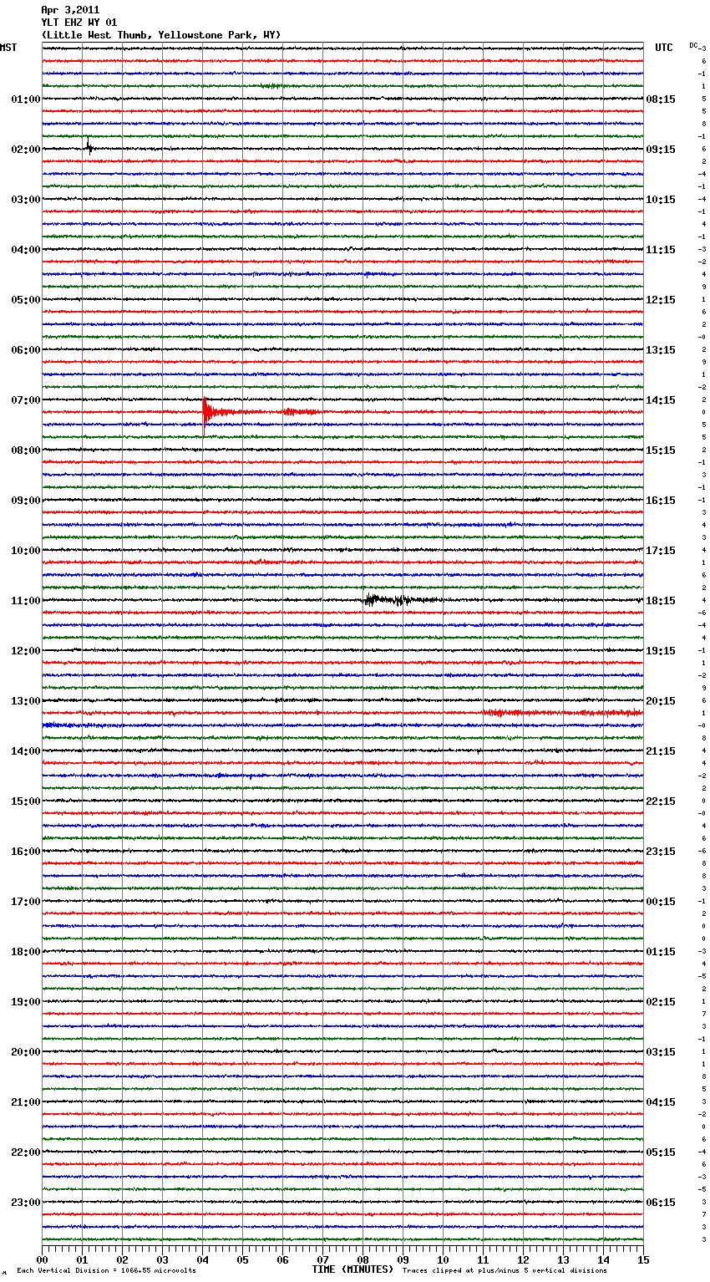The image size is (710, 1282).
Task: Click the '03:00' MST hour label
Action: pos(25,200)
